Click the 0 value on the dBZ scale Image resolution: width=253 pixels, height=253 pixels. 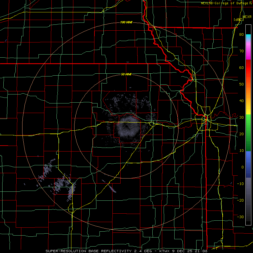click(243, 167)
